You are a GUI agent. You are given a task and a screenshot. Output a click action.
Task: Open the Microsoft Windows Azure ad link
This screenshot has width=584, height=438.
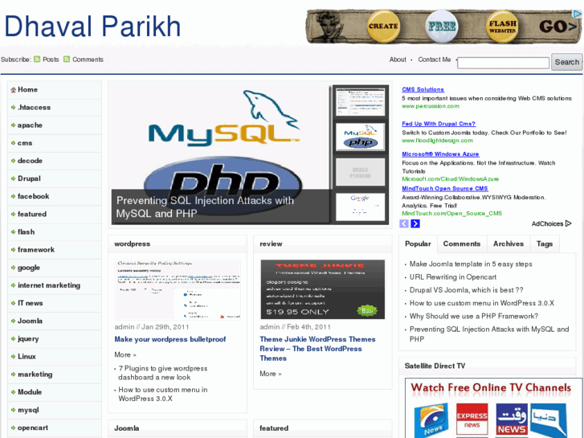(440, 154)
